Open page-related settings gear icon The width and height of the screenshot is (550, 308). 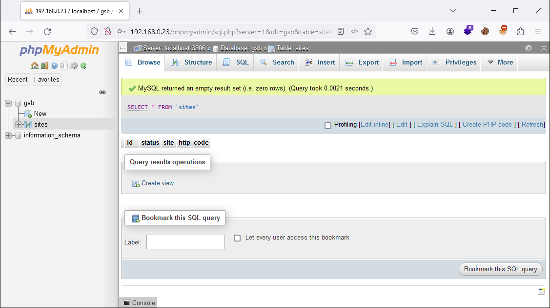tap(529, 48)
